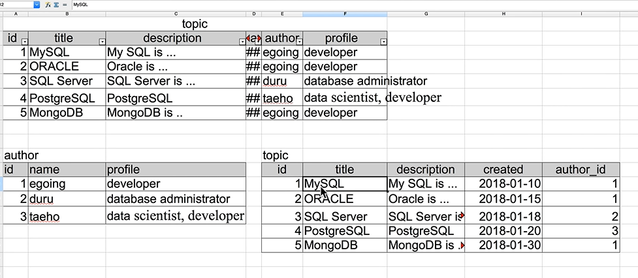This screenshot has width=638, height=278.
Task: Select the 2018-01-18 date cell
Action: (x=503, y=216)
